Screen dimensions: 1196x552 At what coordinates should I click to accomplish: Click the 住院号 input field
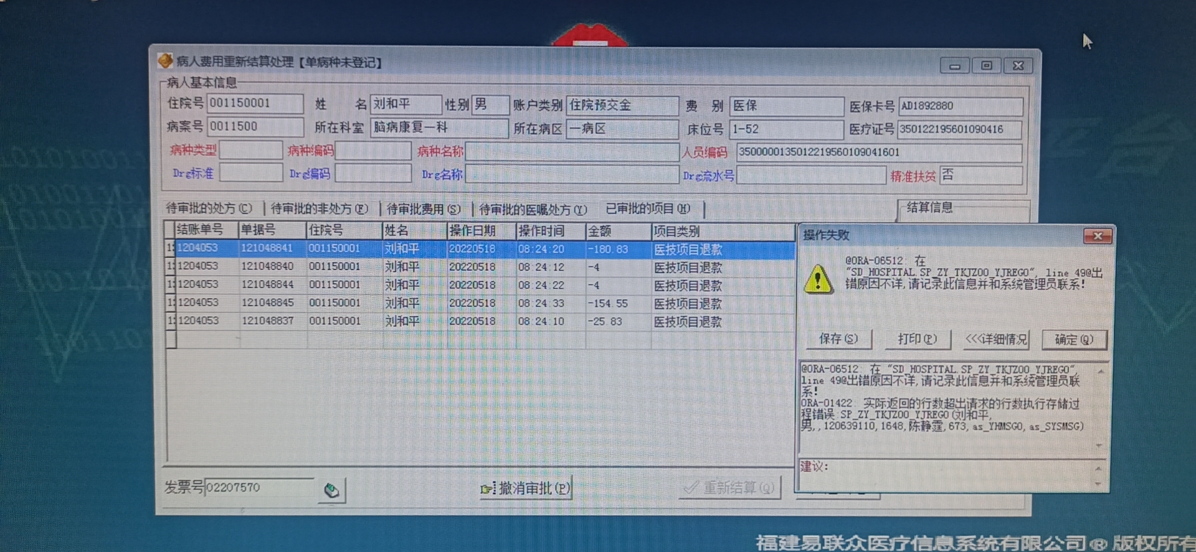[255, 103]
